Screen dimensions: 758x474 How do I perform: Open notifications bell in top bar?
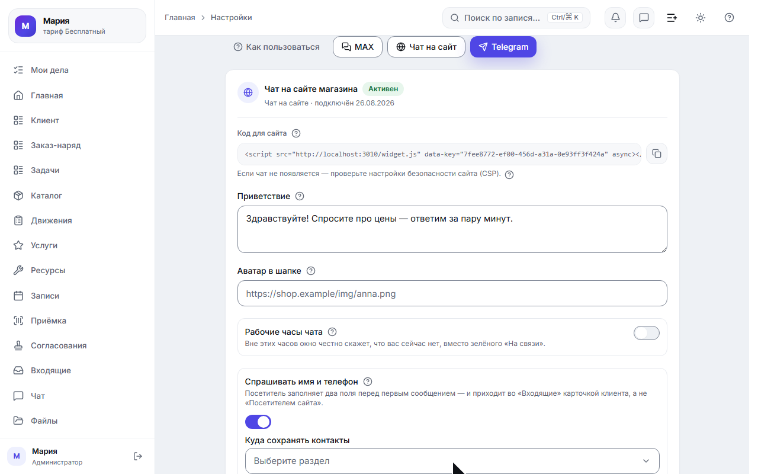(615, 18)
